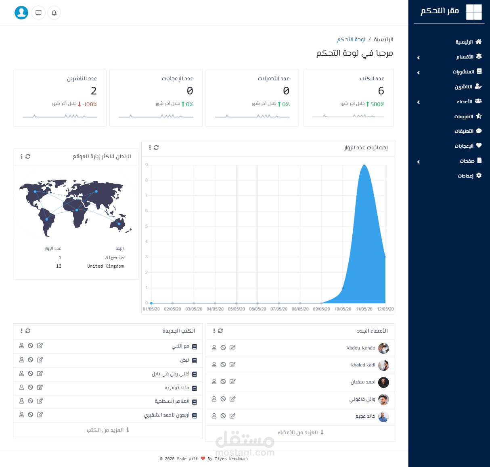Load more members with المزيد من الأعضاء
Viewport: 490px width, 467px height.
300,433
